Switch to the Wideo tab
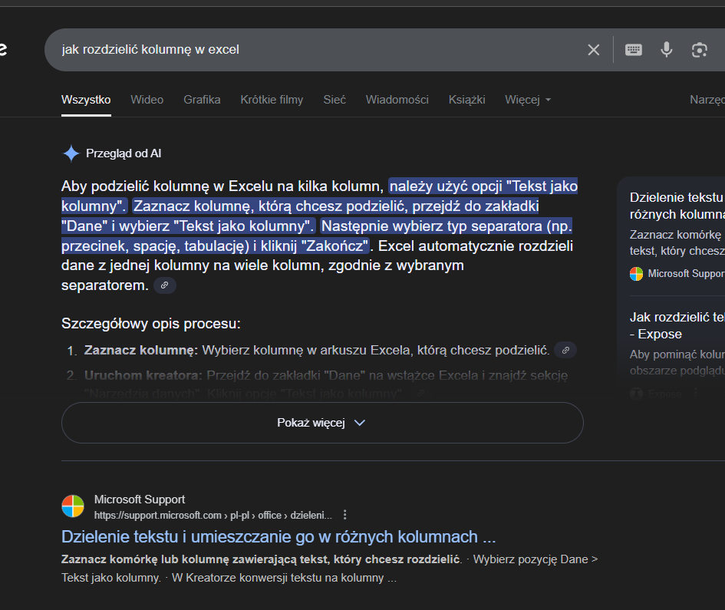 point(147,100)
